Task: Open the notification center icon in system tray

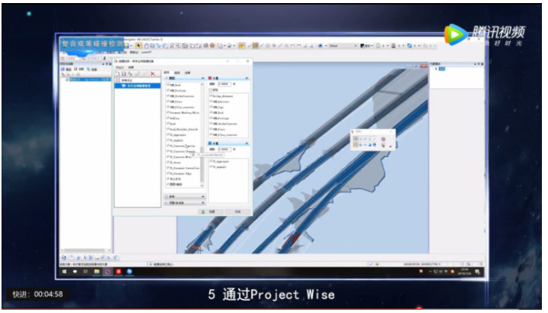Action: coord(478,271)
